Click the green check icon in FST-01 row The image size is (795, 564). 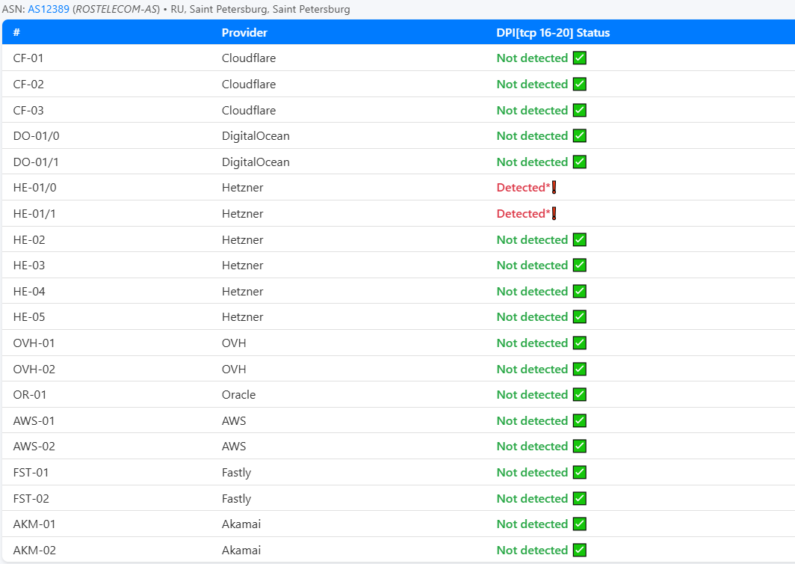[580, 473]
